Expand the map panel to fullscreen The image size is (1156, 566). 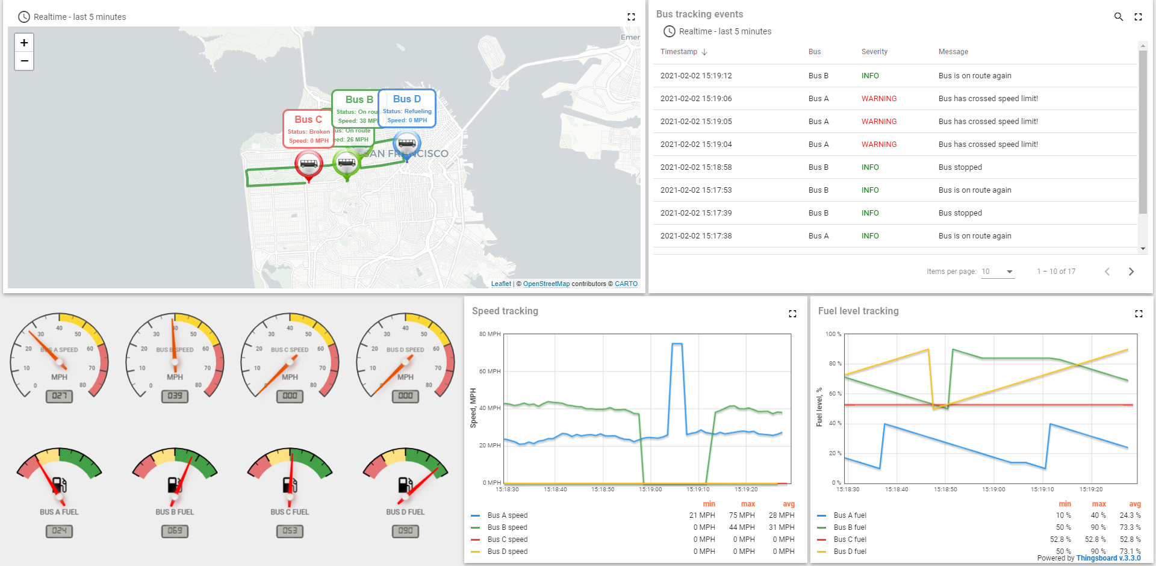(x=631, y=17)
